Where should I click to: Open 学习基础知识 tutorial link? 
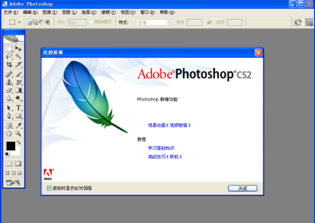(161, 148)
